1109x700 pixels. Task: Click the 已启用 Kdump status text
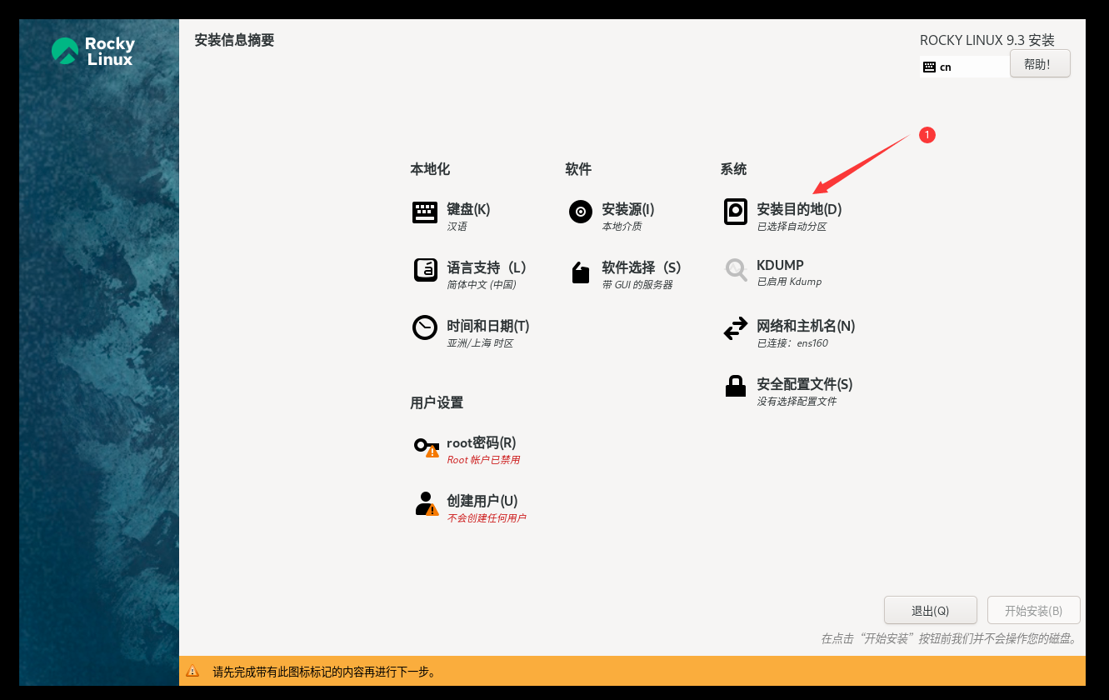click(789, 282)
